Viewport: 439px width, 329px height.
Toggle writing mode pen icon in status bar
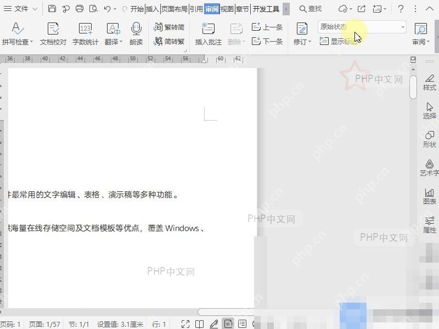pyautogui.click(x=214, y=324)
